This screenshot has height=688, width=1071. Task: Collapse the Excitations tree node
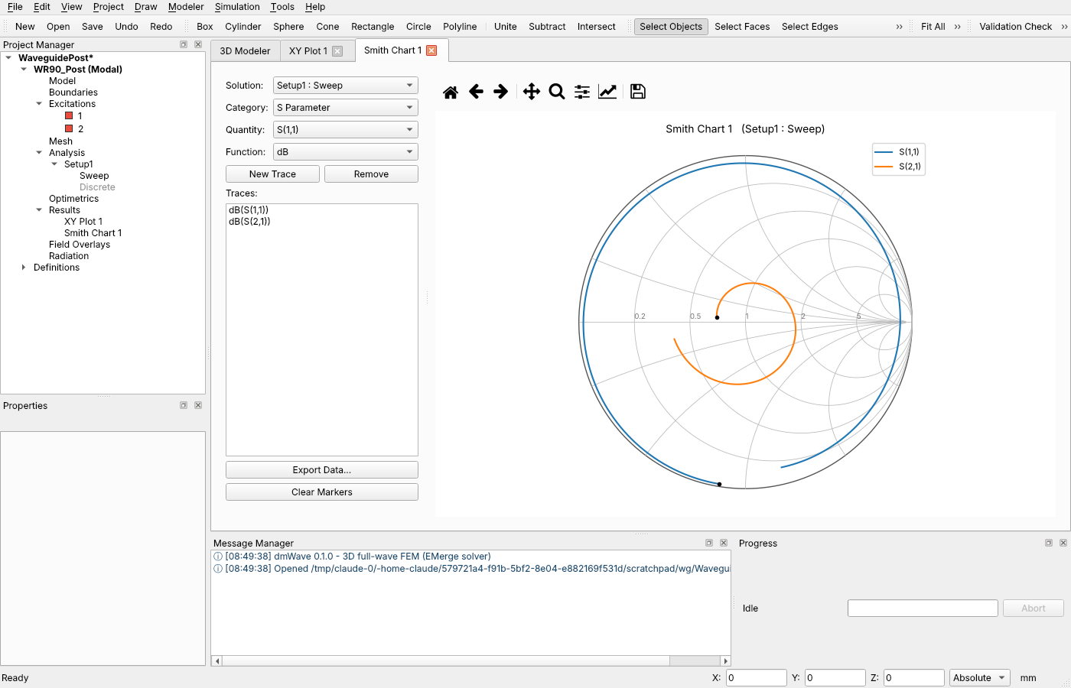(x=39, y=104)
